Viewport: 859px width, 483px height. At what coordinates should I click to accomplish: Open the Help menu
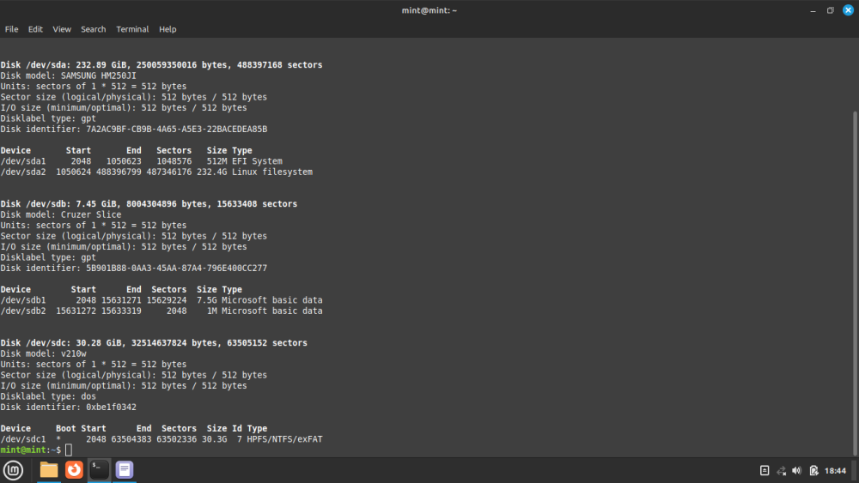point(168,29)
